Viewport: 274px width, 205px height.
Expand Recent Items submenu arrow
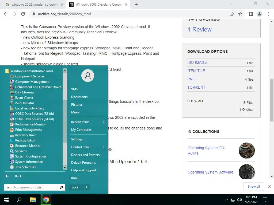[104, 122]
